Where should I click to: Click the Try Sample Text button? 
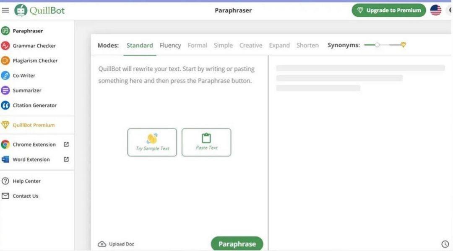pos(152,142)
